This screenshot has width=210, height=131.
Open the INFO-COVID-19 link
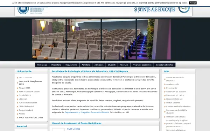(26, 78)
